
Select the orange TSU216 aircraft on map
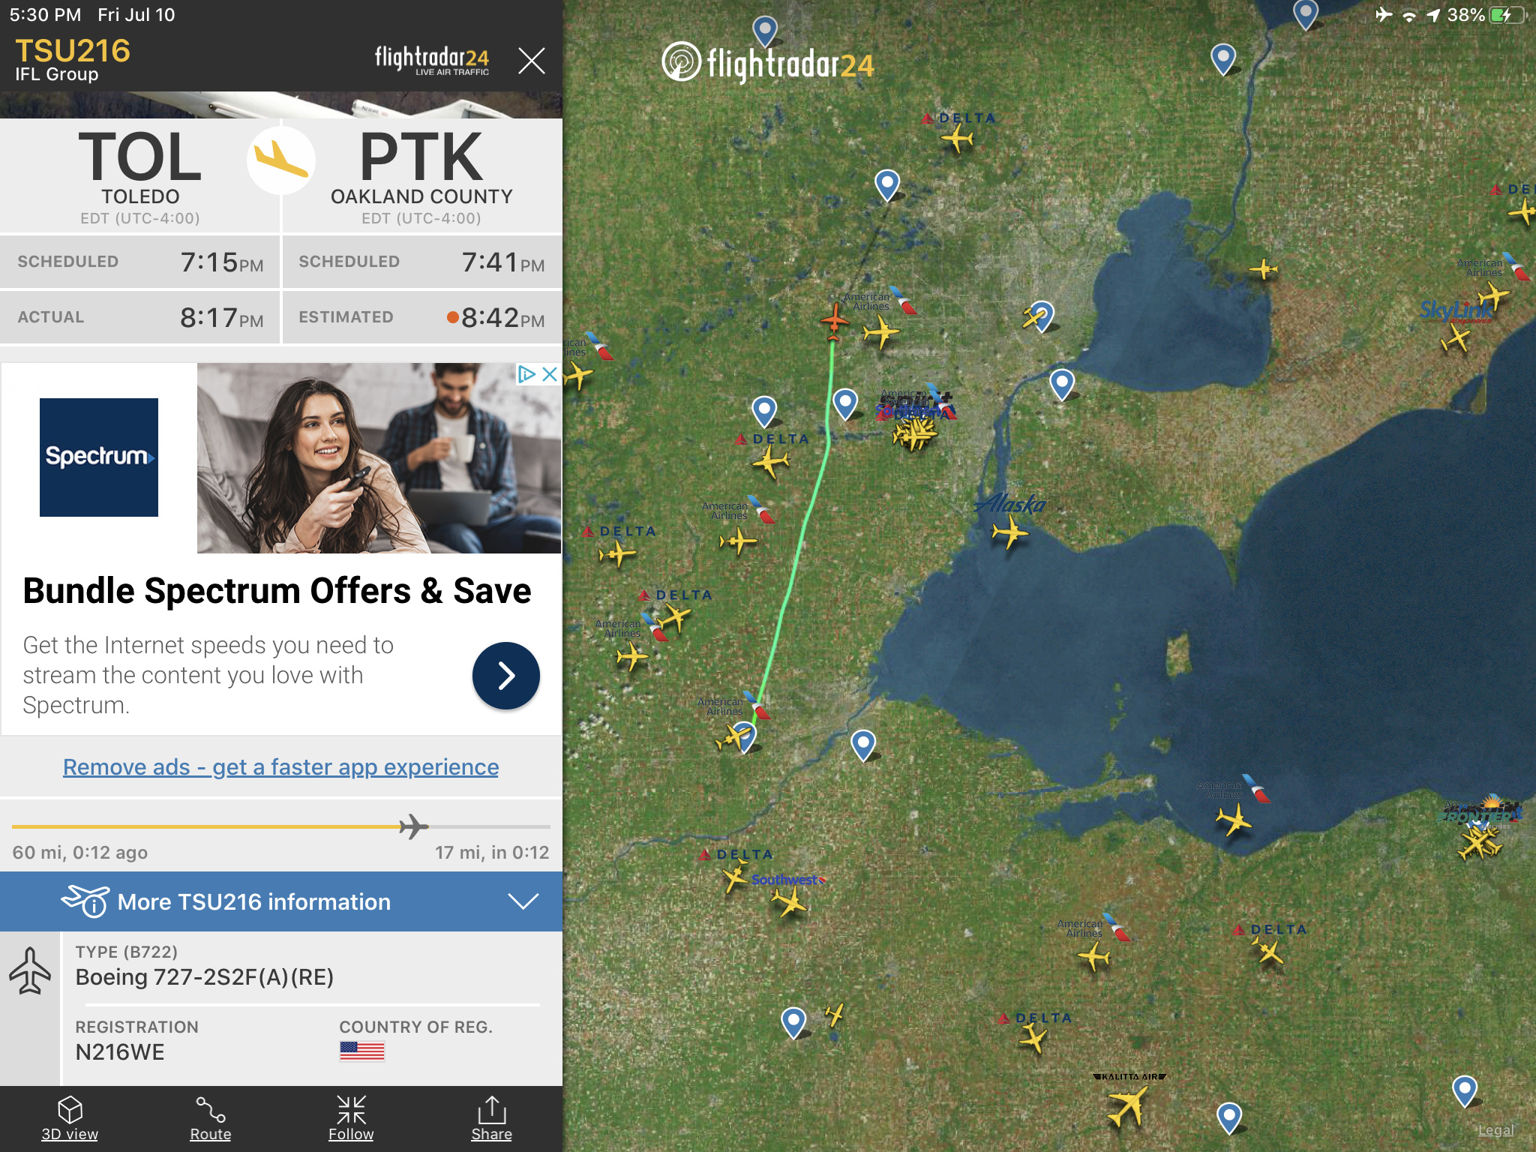834,320
